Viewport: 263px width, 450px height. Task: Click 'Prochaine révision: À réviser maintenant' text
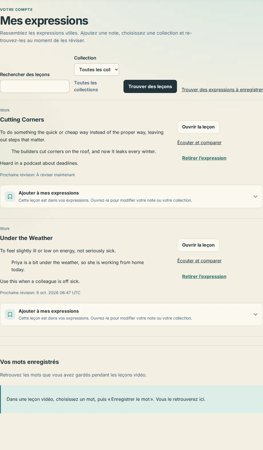pyautogui.click(x=37, y=175)
